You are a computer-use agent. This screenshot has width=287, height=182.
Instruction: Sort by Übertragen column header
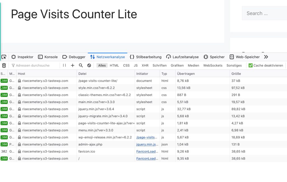point(202,74)
